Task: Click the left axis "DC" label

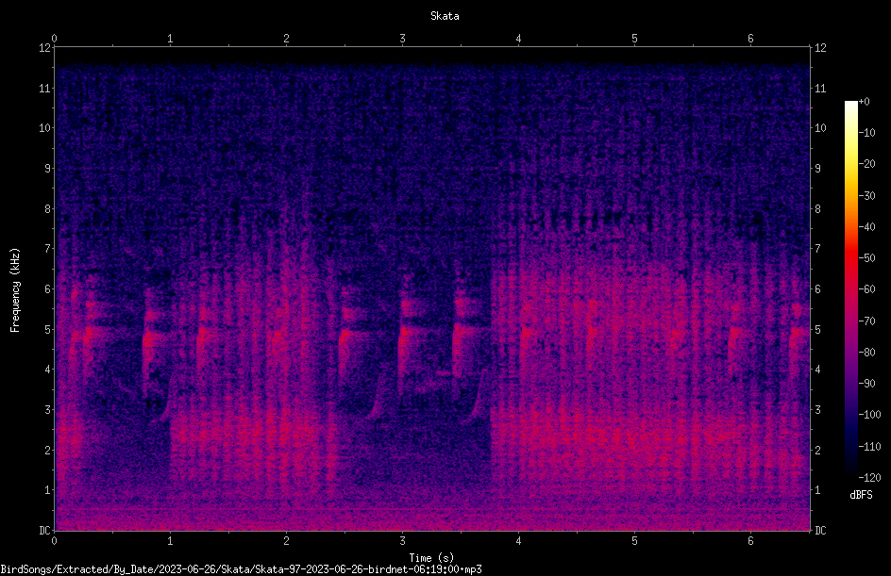Action: point(45,530)
